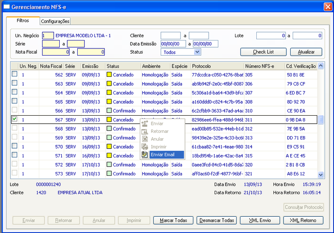Click the second Lote input field

[x=307, y=35]
